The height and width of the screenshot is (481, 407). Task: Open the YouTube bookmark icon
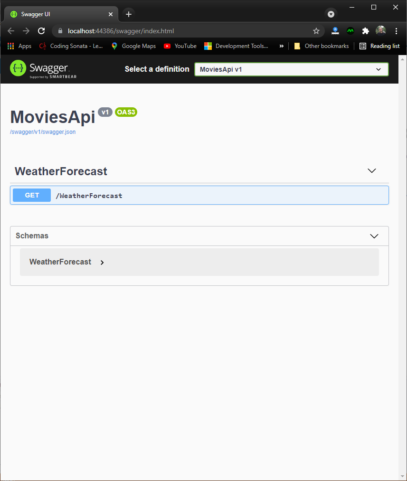167,46
